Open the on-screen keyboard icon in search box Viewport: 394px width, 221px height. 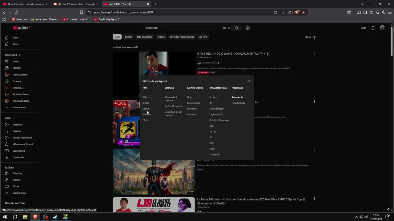tap(224, 28)
